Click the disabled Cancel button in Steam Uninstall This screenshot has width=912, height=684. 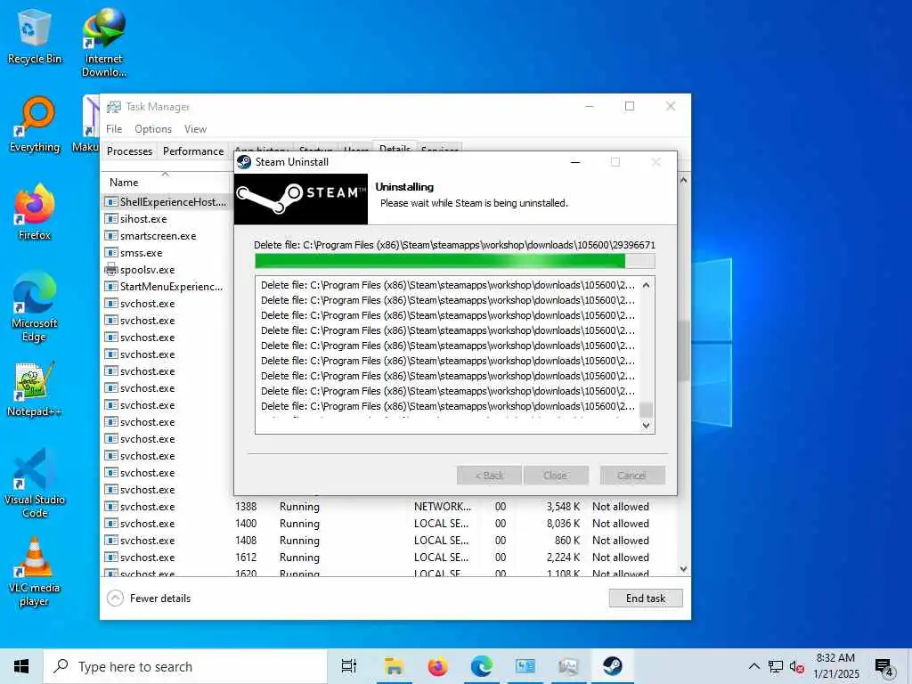(x=632, y=476)
